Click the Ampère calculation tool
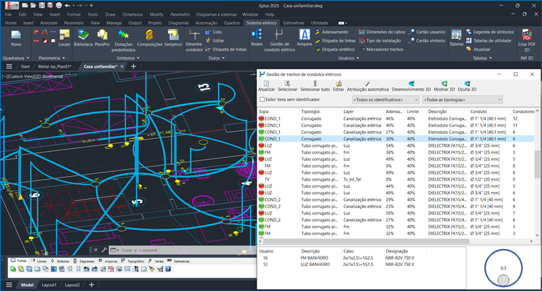The height and width of the screenshot is (291, 542). (x=304, y=38)
